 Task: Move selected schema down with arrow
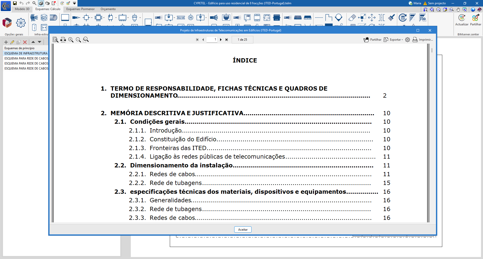tap(39, 42)
